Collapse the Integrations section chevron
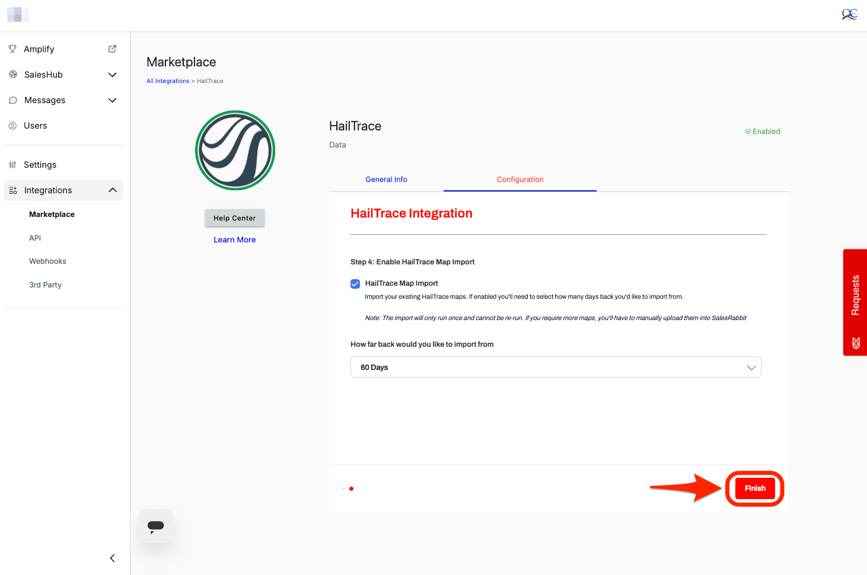Viewport: 867px width, 575px height. [x=112, y=190]
